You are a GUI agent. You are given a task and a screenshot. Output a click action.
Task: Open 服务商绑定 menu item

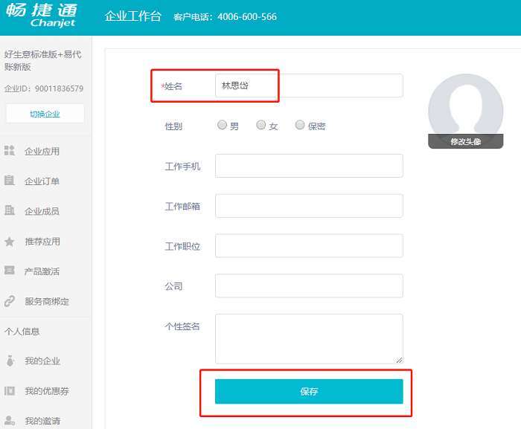pyautogui.click(x=46, y=301)
